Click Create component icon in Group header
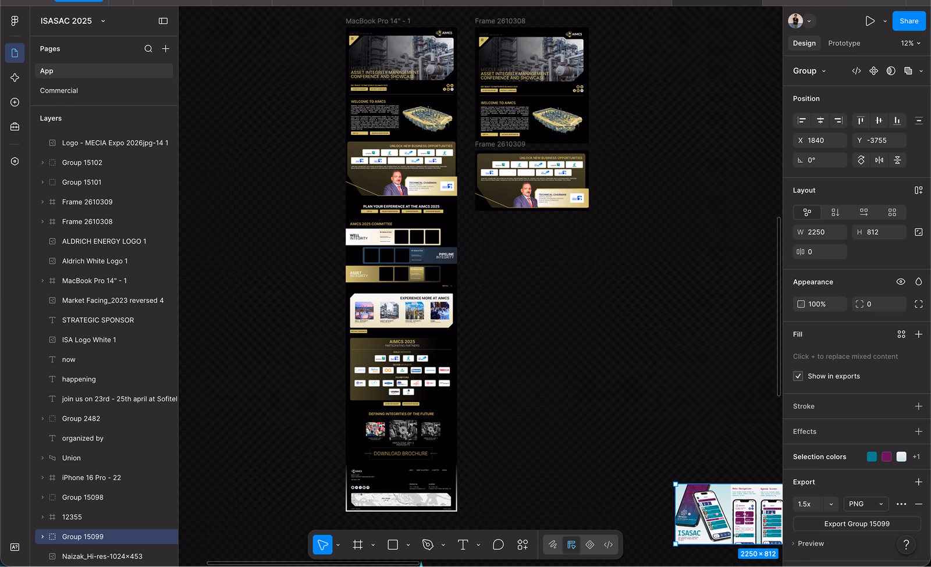The height and width of the screenshot is (567, 931). point(873,71)
